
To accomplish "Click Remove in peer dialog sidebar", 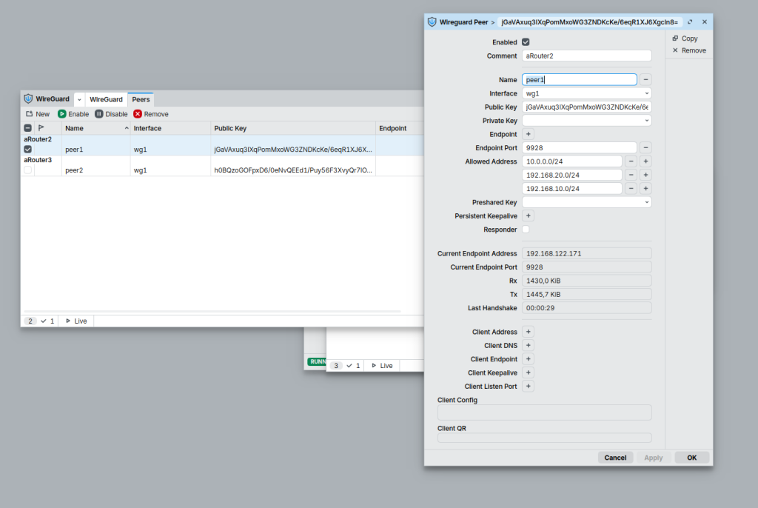I will tap(688, 50).
